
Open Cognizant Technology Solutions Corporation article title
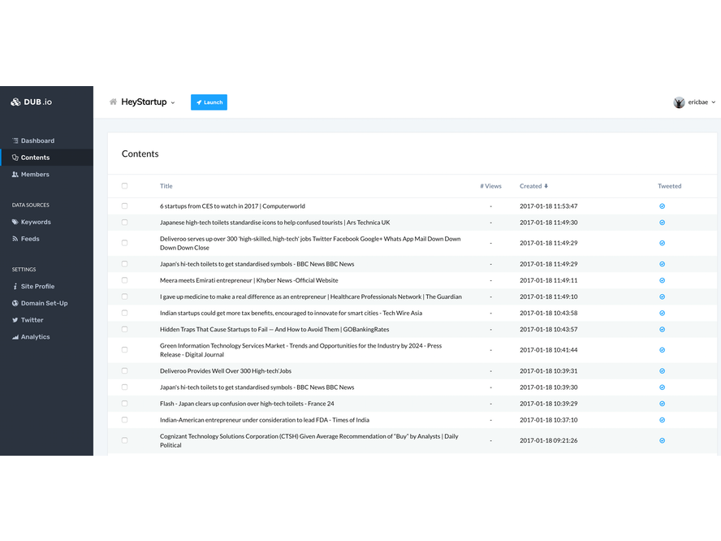[x=309, y=441]
